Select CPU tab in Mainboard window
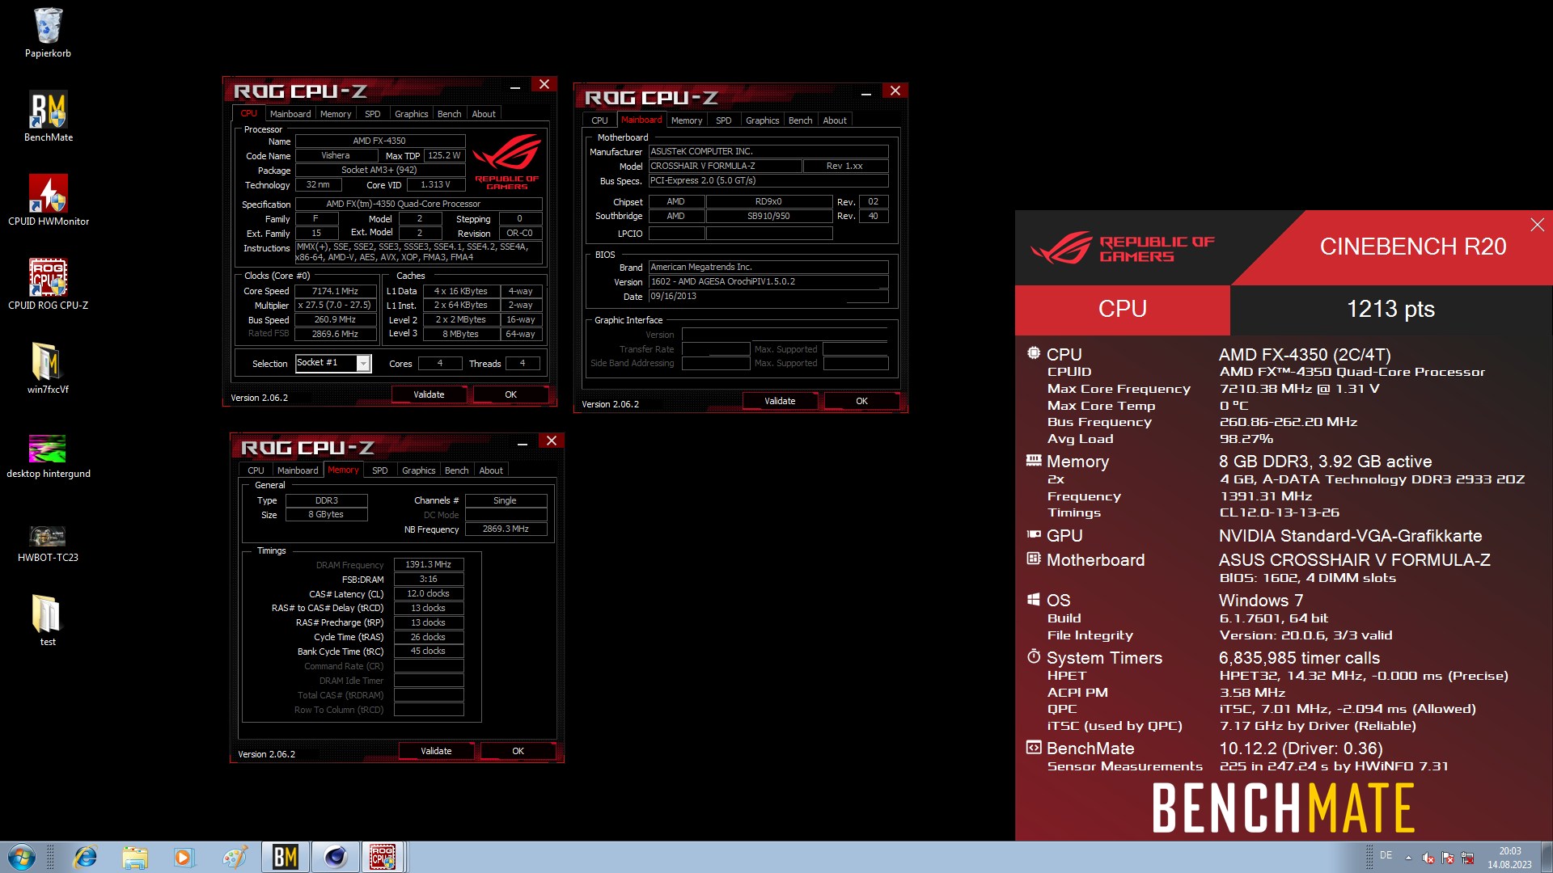The width and height of the screenshot is (1553, 873). click(599, 120)
